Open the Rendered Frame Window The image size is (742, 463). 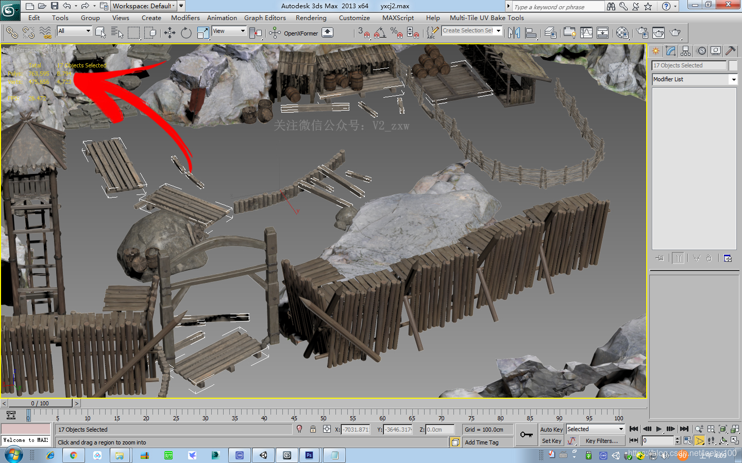coord(659,33)
